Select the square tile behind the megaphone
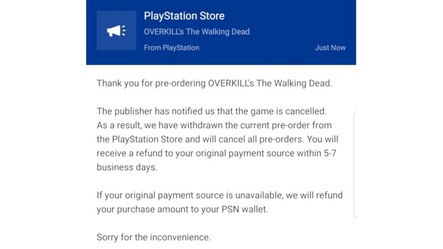This screenshot has height=249, width=443. coord(116,30)
